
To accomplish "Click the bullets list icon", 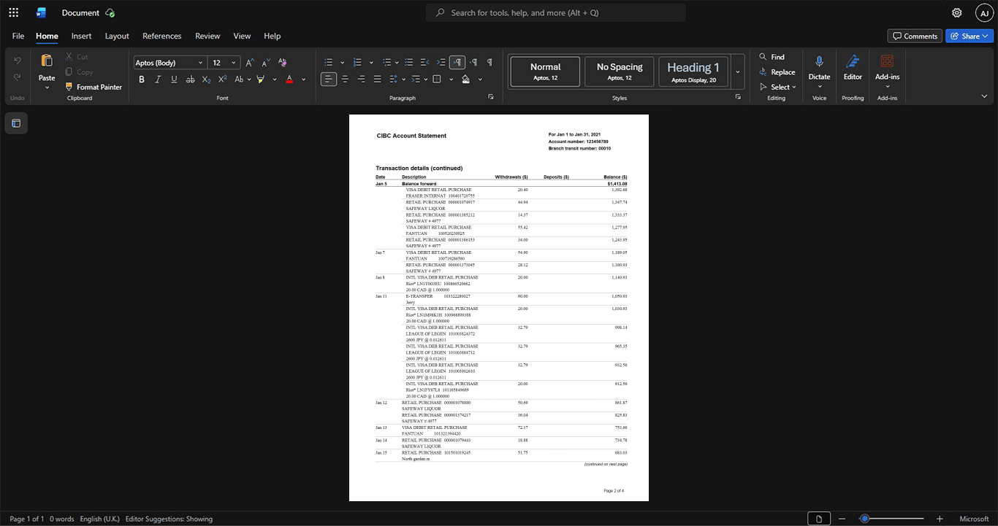I will (329, 63).
